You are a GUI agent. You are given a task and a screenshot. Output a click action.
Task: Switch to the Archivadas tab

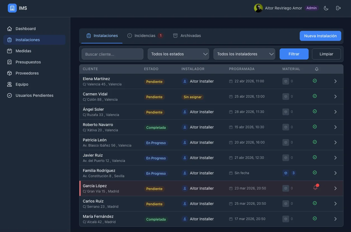pos(187,36)
